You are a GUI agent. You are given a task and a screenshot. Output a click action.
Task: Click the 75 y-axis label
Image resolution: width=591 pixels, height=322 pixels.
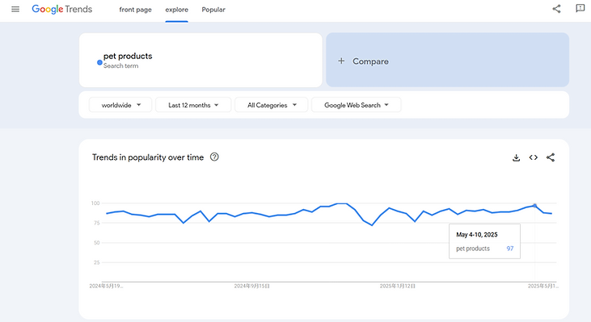point(97,223)
